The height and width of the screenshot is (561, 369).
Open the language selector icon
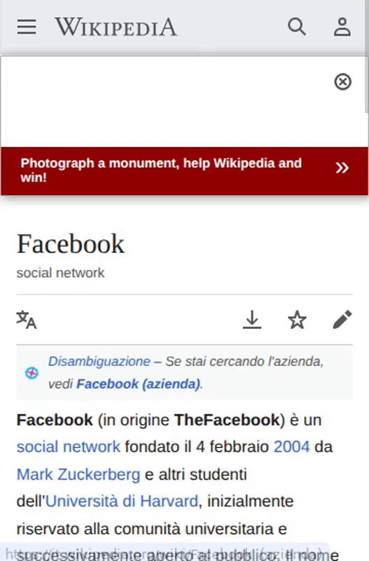pyautogui.click(x=27, y=320)
